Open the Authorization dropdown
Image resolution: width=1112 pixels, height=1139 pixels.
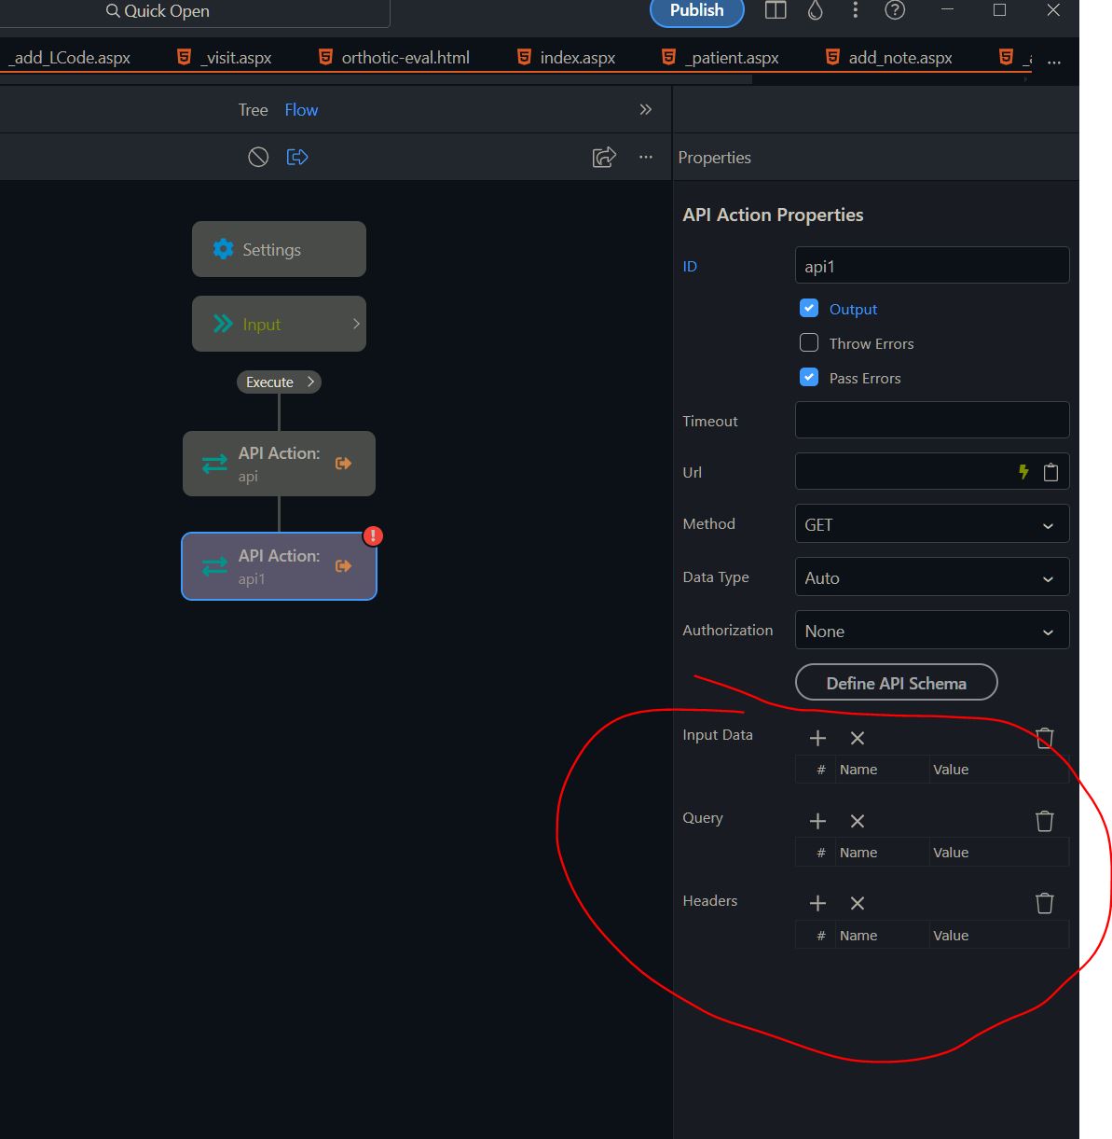tap(931, 632)
